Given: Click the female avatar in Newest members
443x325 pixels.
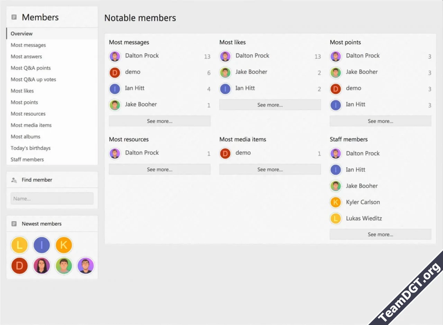Looking at the screenshot, I should [42, 266].
